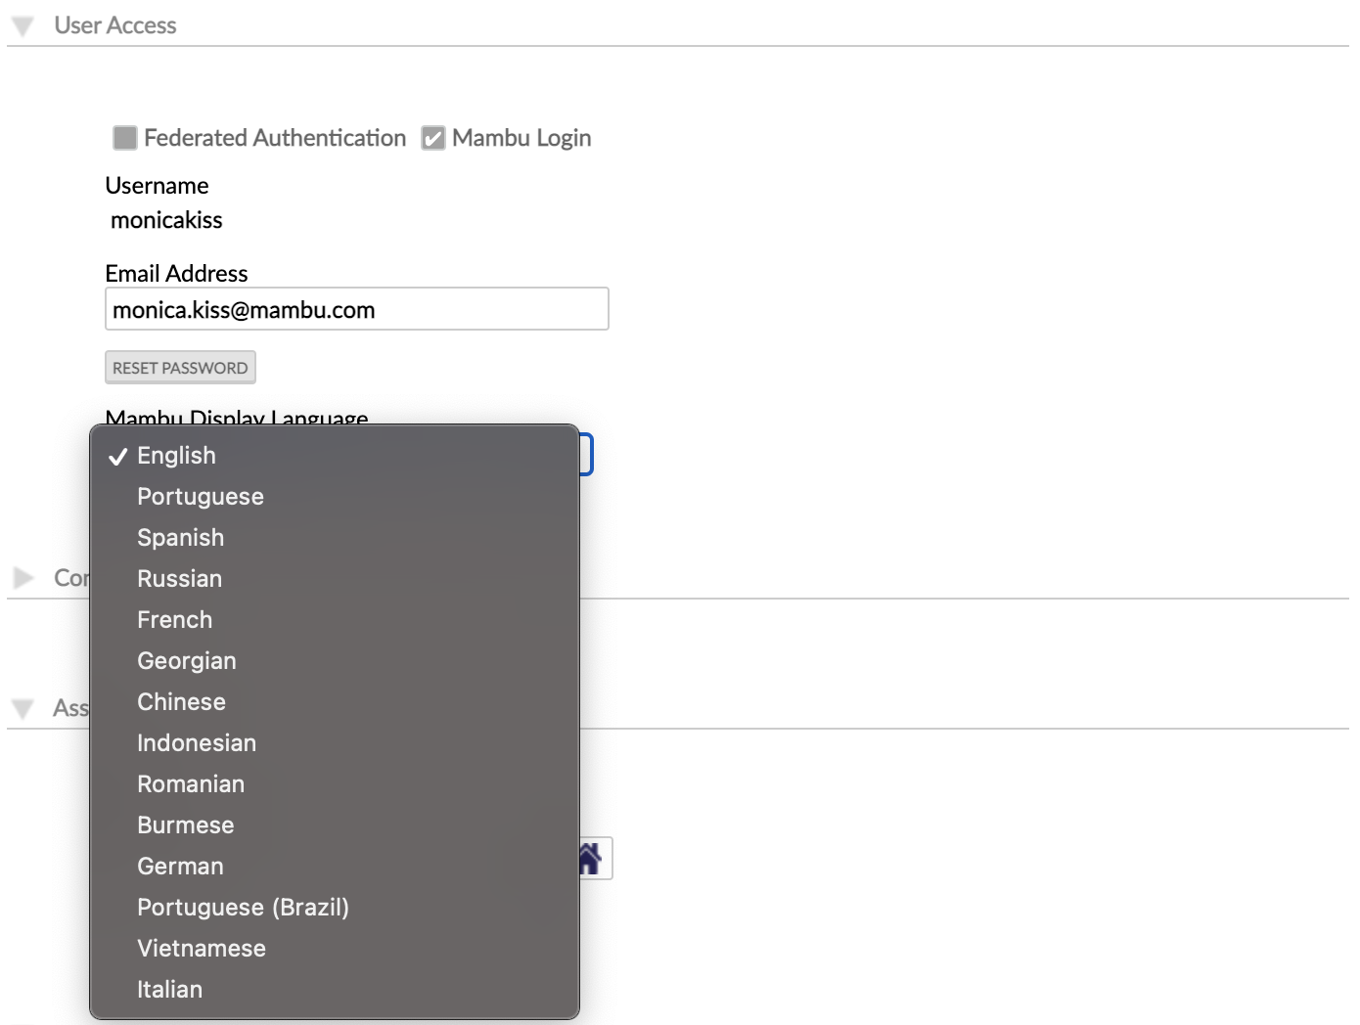Image resolution: width=1360 pixels, height=1025 pixels.
Task: Select Russian display language
Action: coord(179,578)
